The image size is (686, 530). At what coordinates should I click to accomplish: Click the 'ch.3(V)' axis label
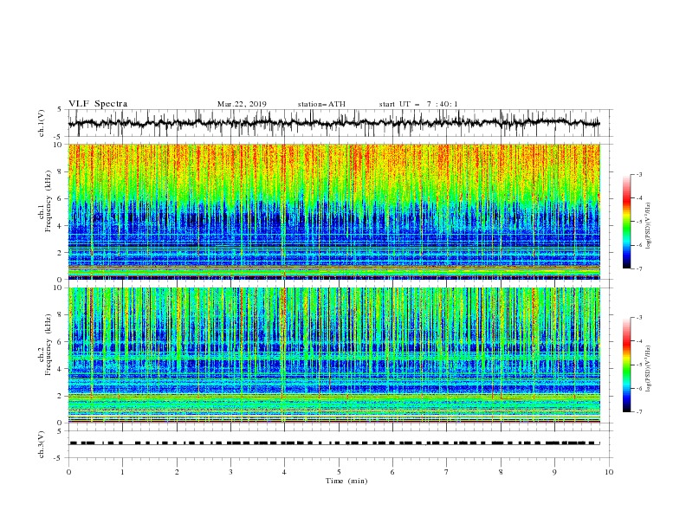tap(42, 444)
